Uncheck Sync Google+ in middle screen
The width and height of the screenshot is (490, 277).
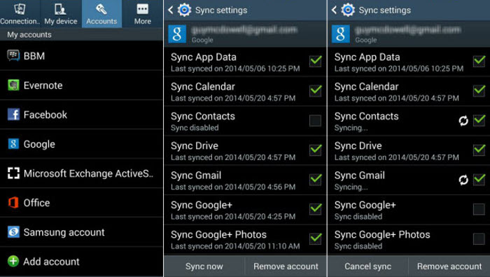tap(315, 209)
